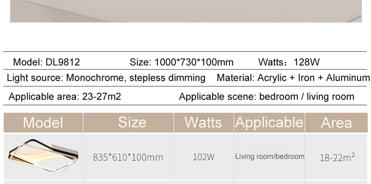Click the 102W wattage cell

[x=204, y=157]
